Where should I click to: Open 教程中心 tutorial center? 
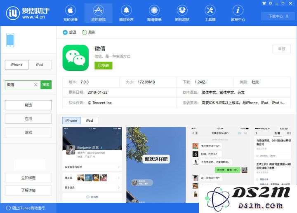(x=238, y=13)
